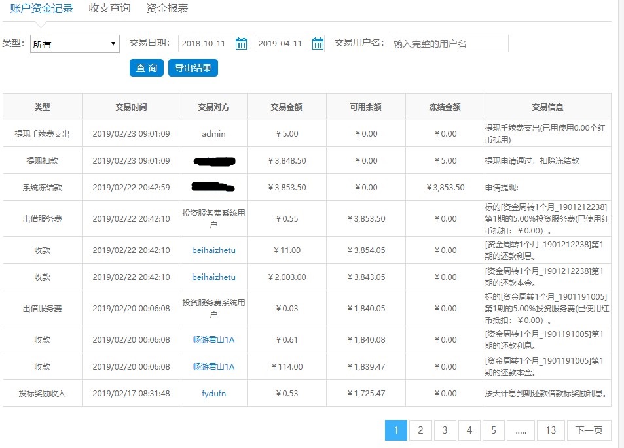Click into the 交易用户名 input field
The image size is (624, 448).
448,43
